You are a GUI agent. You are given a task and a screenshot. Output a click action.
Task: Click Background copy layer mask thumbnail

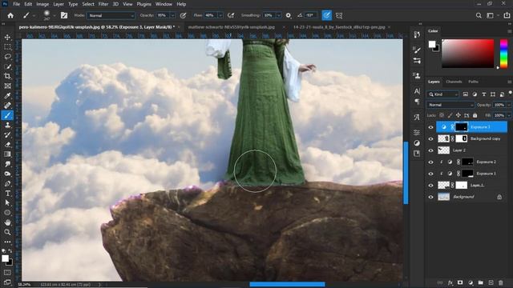pyautogui.click(x=462, y=138)
